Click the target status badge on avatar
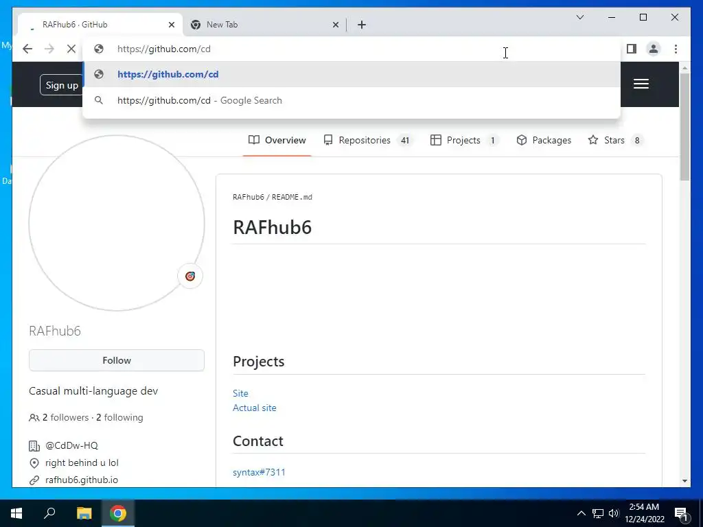Image resolution: width=703 pixels, height=527 pixels. (x=190, y=276)
